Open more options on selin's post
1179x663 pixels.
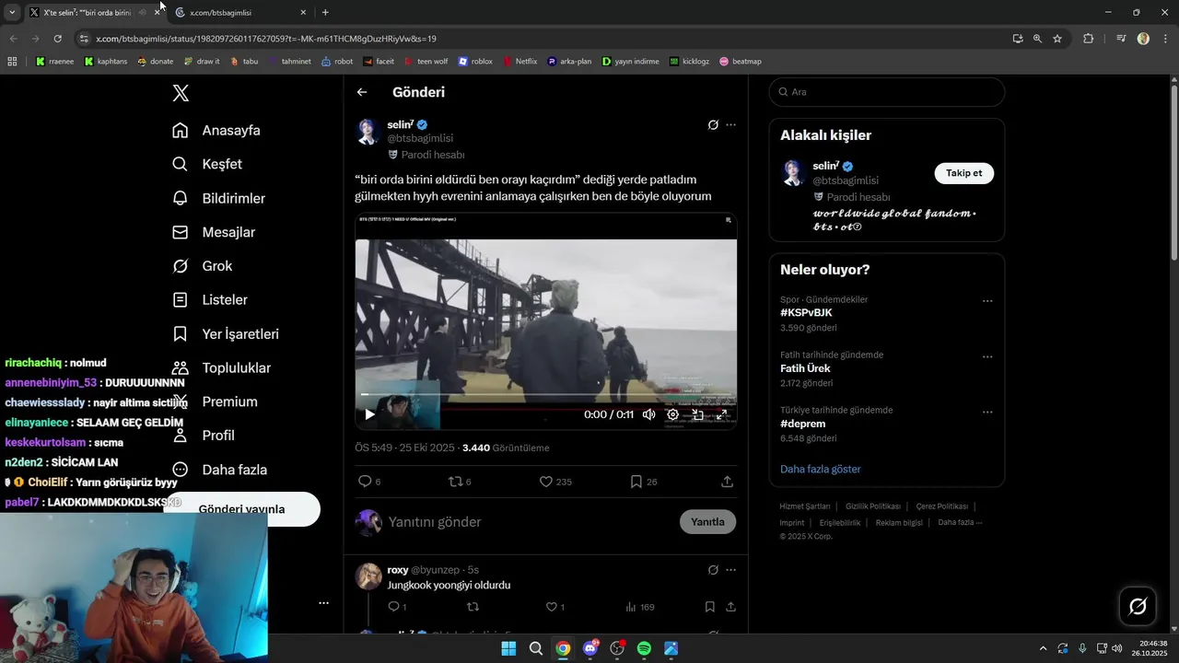pyautogui.click(x=730, y=124)
